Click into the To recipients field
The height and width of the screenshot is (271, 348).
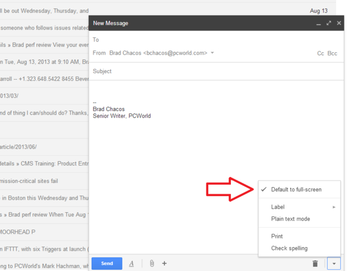tap(217, 40)
